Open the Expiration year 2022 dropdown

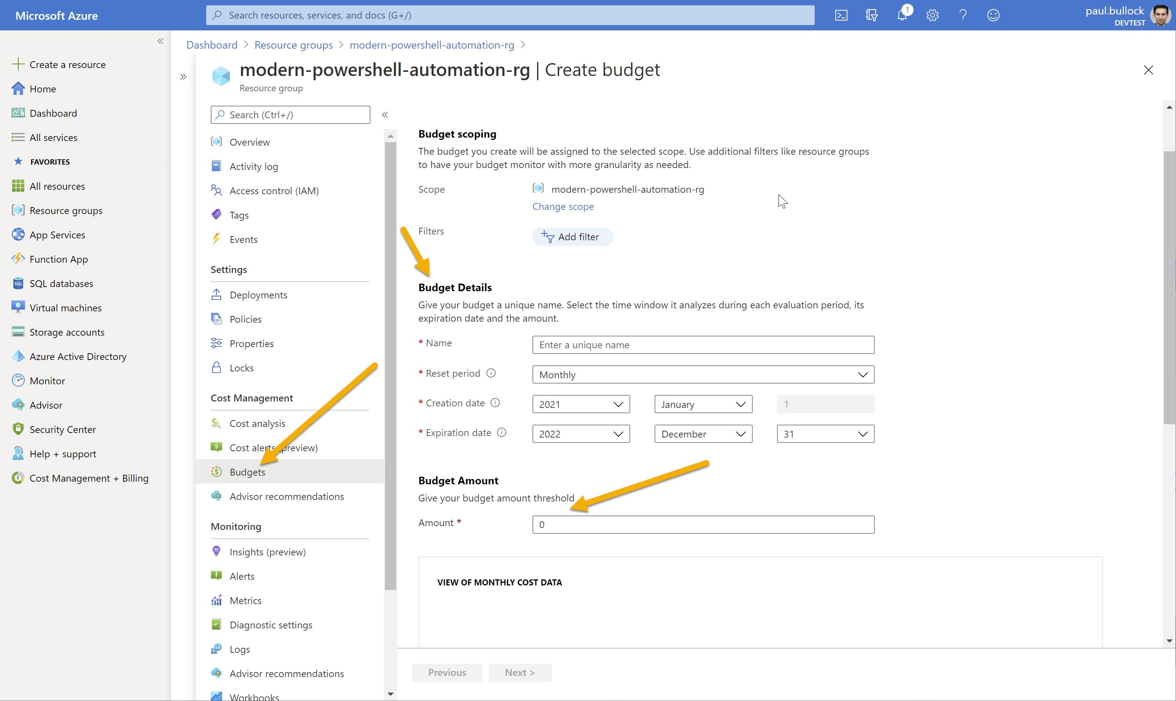[581, 434]
